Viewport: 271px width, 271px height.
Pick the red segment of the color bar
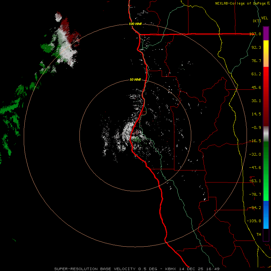pos(266,96)
